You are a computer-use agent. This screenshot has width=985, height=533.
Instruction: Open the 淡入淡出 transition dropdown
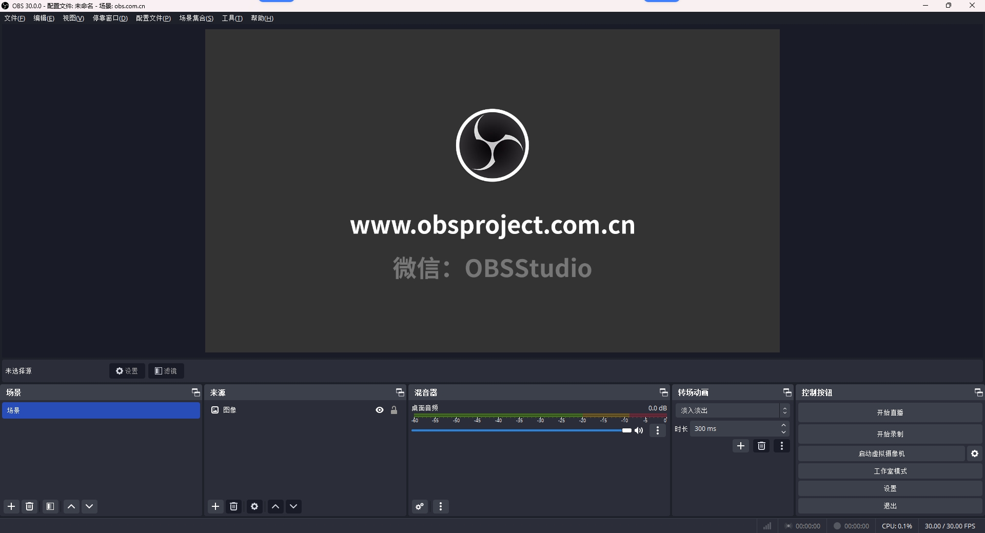(728, 410)
